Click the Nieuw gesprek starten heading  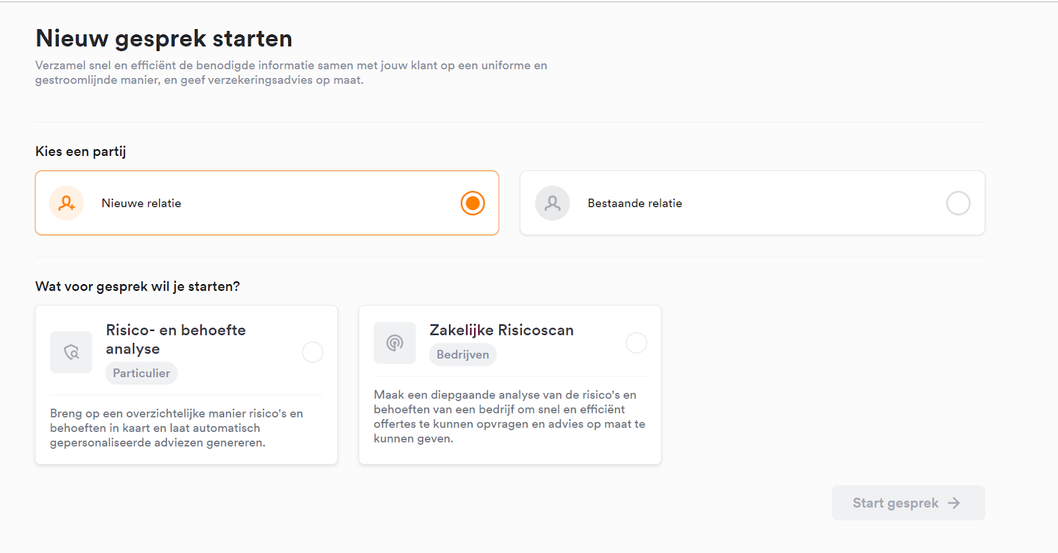[x=164, y=38]
